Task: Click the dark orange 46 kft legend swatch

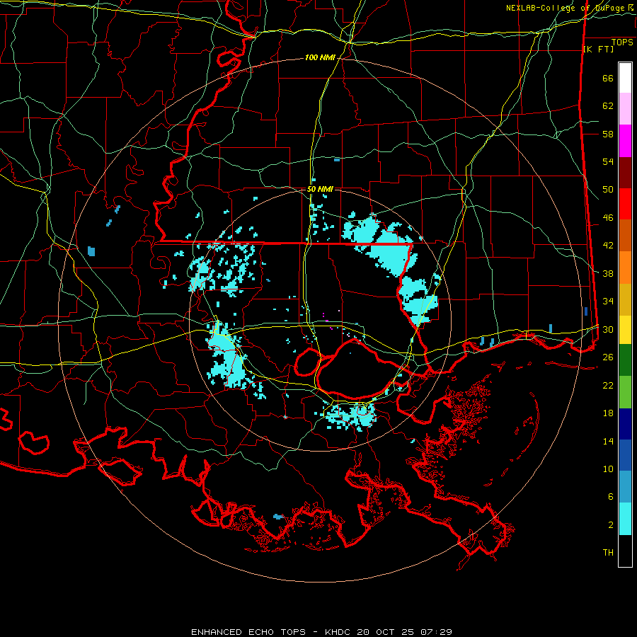Action: pyautogui.click(x=625, y=236)
